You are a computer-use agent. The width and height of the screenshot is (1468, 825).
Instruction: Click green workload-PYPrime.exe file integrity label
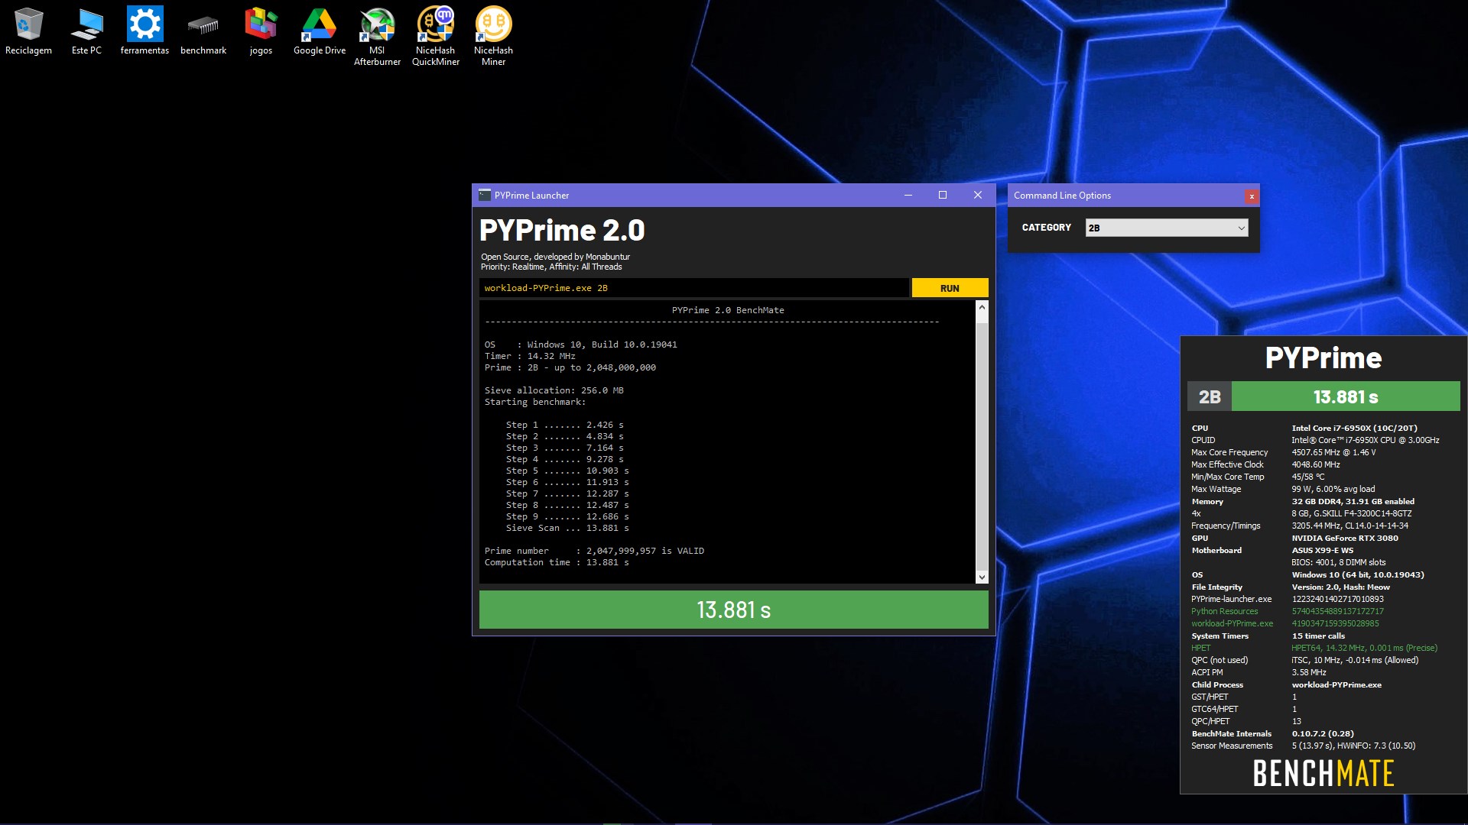(1232, 623)
